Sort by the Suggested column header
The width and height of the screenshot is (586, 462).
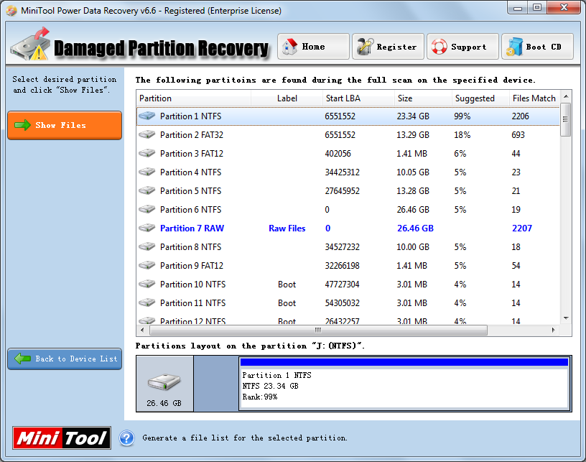click(480, 98)
